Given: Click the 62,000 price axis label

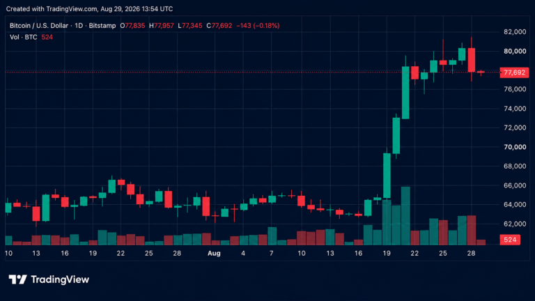Looking at the screenshot, I should click(x=515, y=224).
